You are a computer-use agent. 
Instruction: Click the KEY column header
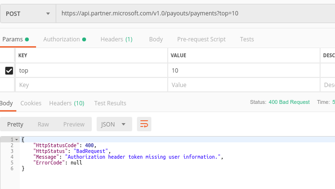click(23, 55)
